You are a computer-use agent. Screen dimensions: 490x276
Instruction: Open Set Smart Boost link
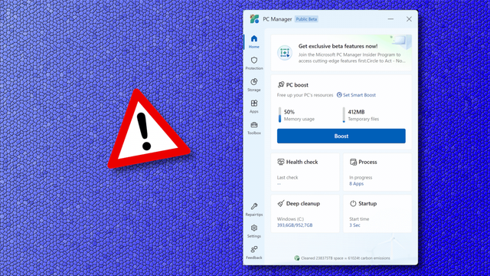tap(356, 95)
